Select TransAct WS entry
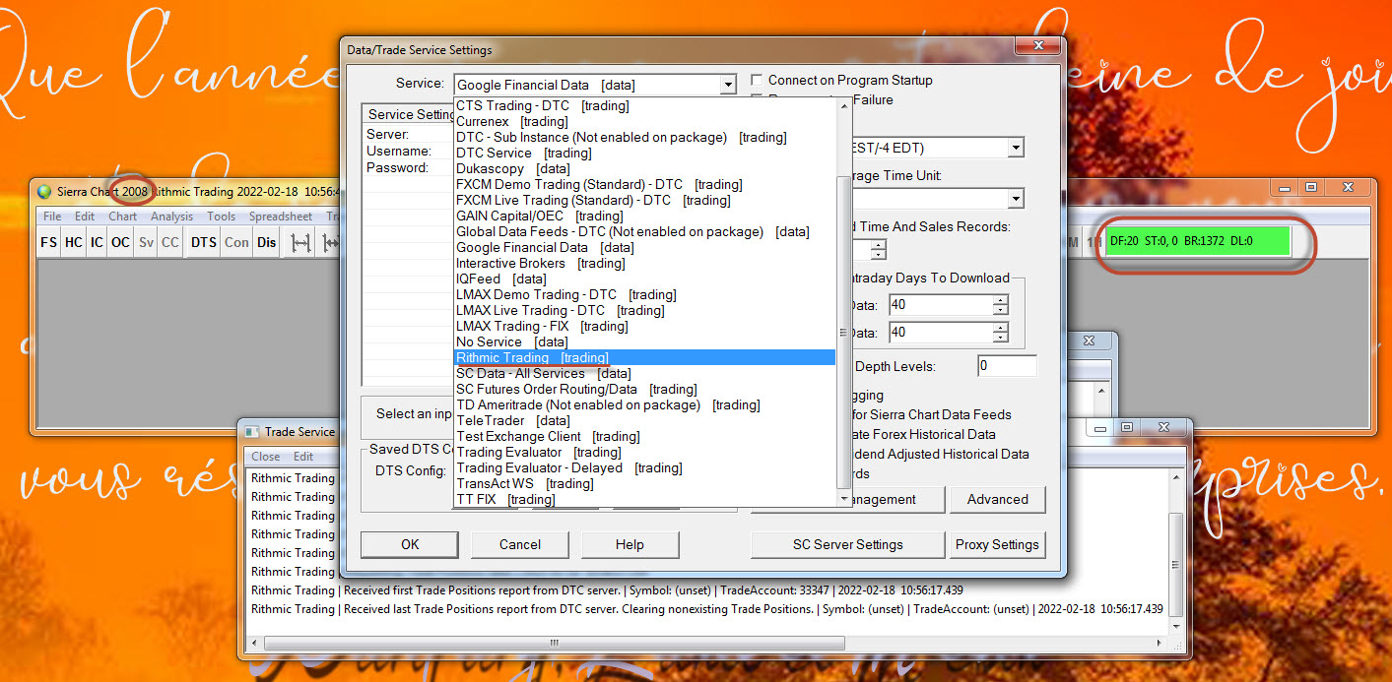The height and width of the screenshot is (682, 1392). 644,483
